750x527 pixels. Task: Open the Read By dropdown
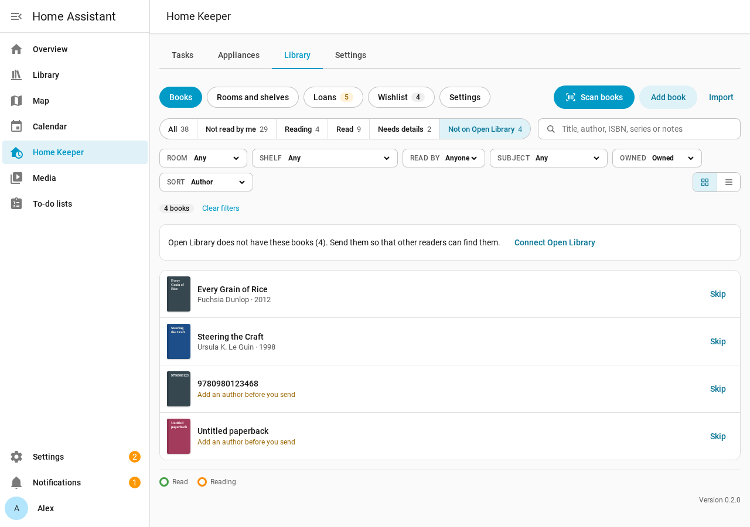click(444, 158)
